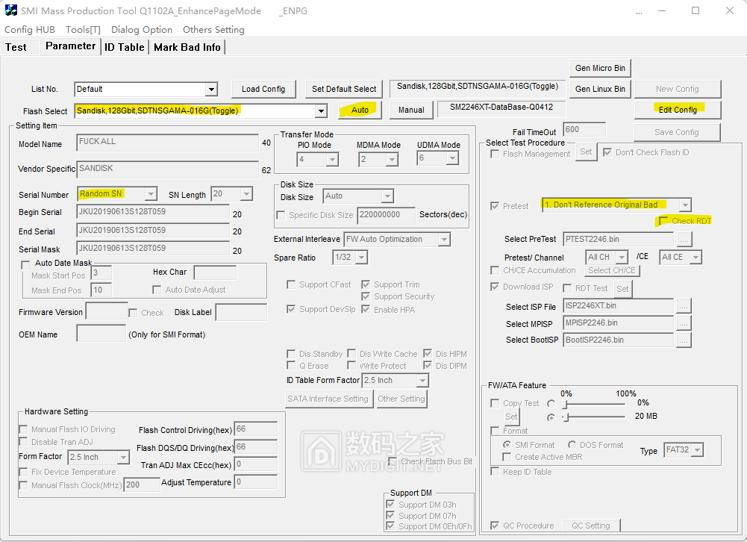Viewport: 747px width, 542px height.
Task: Open the Serial Number Random SN dropdown
Action: (x=151, y=194)
